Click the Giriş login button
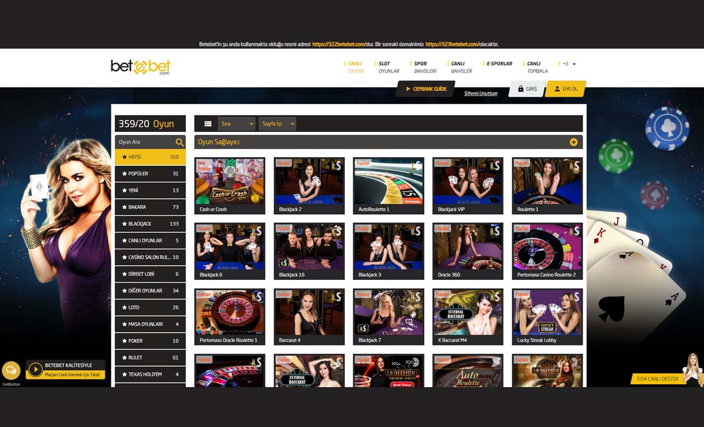This screenshot has width=704, height=427. [x=527, y=89]
